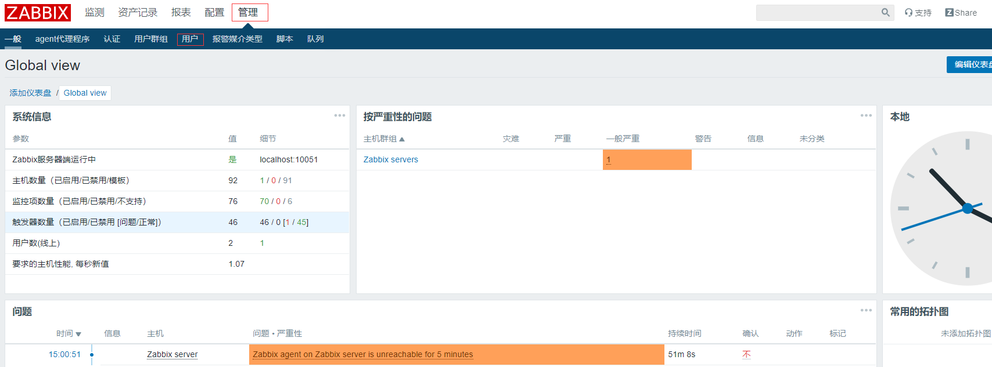Select the 报警媒介类型 submenu item
Viewport: 992px width, 367px height.
coord(238,39)
